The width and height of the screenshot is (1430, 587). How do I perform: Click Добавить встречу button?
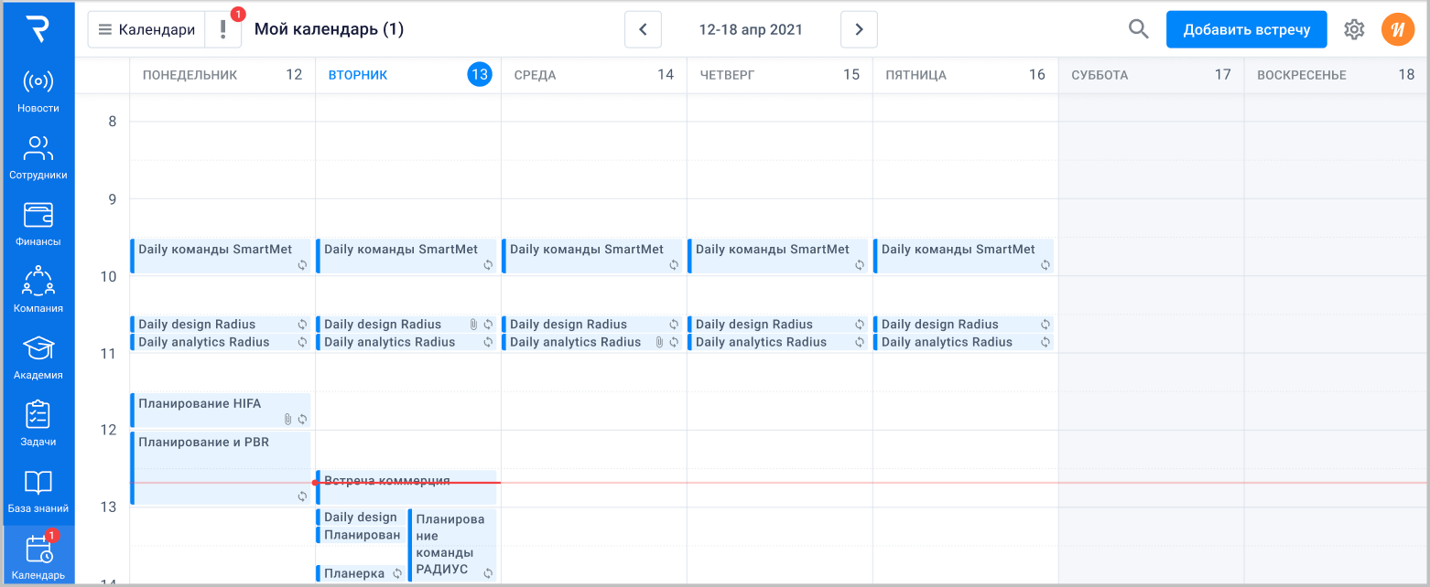(x=1246, y=29)
